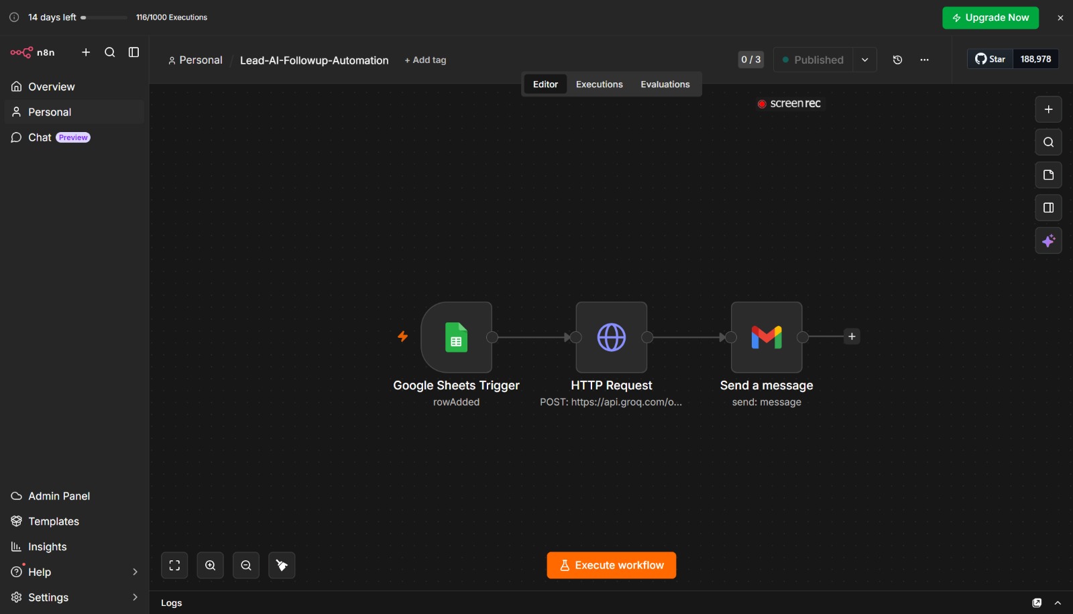The width and height of the screenshot is (1073, 614).
Task: Toggle the focus panel icon
Action: tap(1048, 208)
